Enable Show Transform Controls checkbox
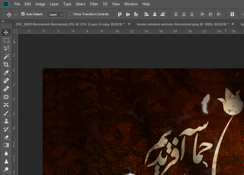 point(71,14)
